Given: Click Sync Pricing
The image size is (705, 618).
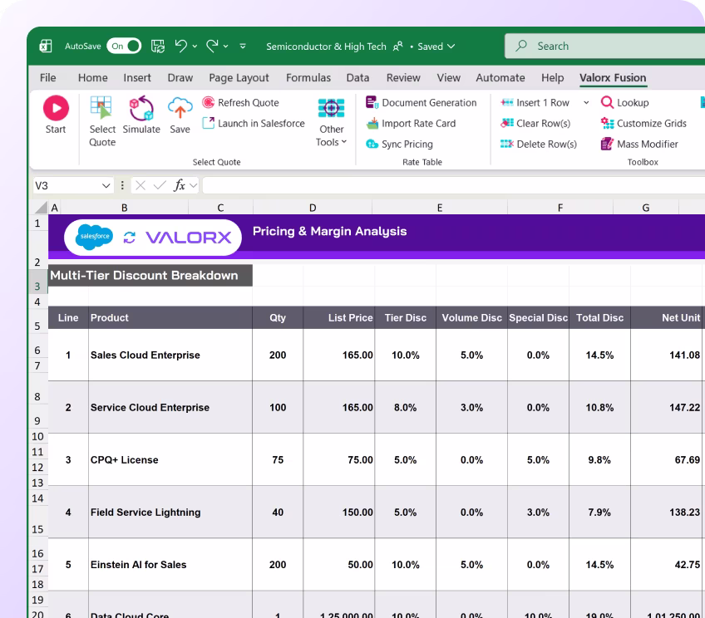Looking at the screenshot, I should (399, 144).
